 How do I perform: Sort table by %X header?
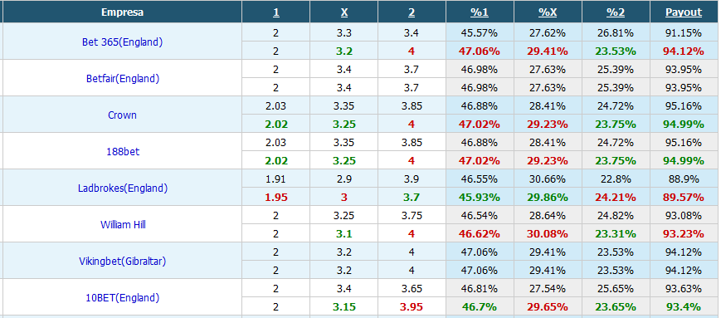[x=548, y=12]
